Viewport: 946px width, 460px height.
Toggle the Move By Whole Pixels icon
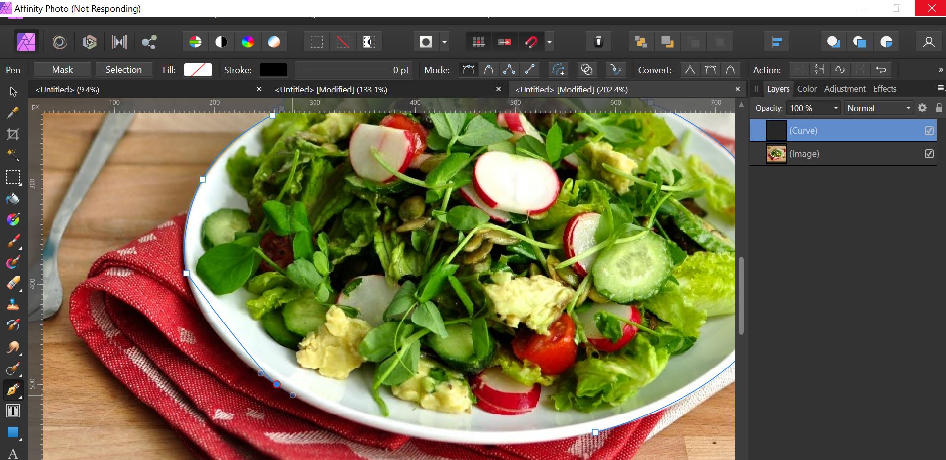click(x=505, y=42)
